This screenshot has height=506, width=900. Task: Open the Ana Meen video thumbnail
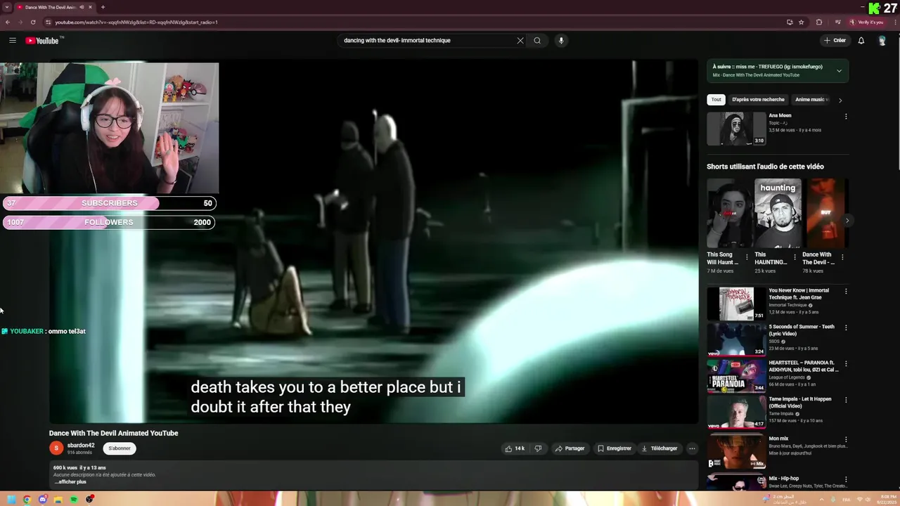pyautogui.click(x=736, y=129)
